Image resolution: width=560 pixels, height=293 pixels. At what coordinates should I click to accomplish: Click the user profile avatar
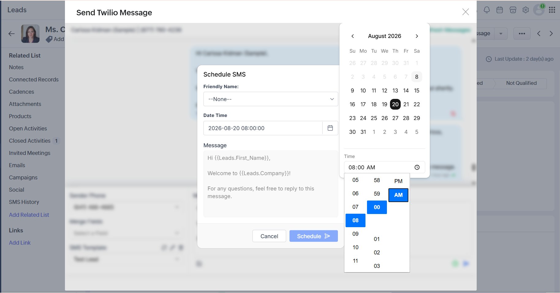(x=539, y=10)
